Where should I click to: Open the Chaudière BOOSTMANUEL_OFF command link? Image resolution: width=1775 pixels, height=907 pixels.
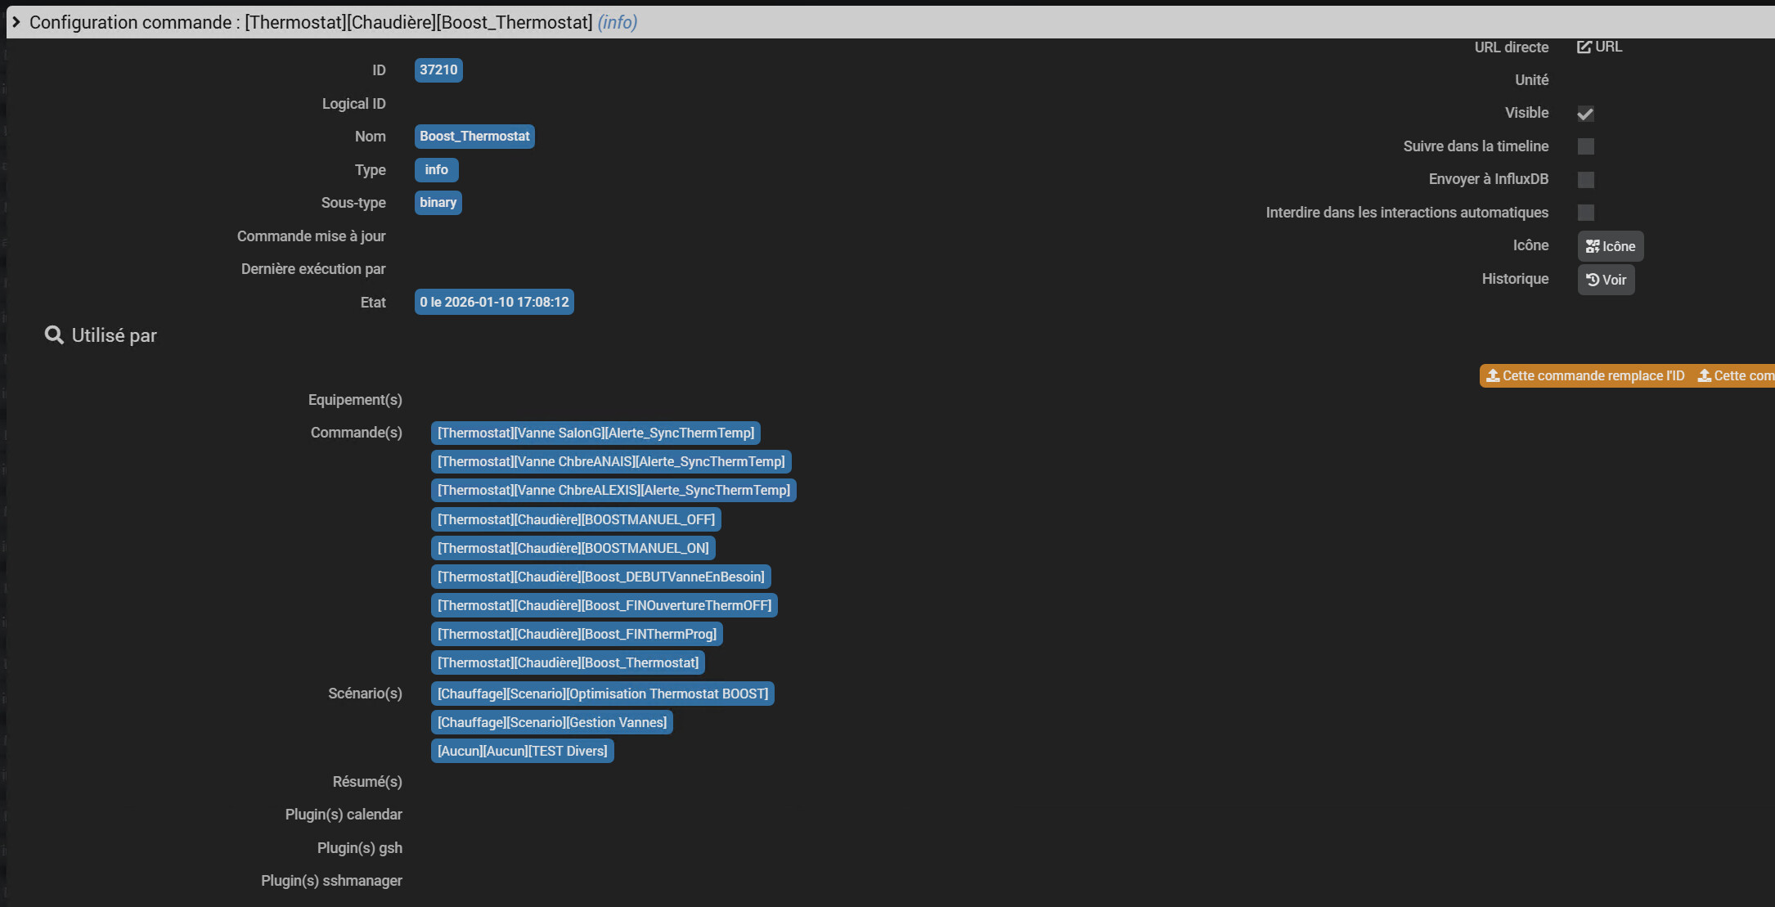coord(576,519)
